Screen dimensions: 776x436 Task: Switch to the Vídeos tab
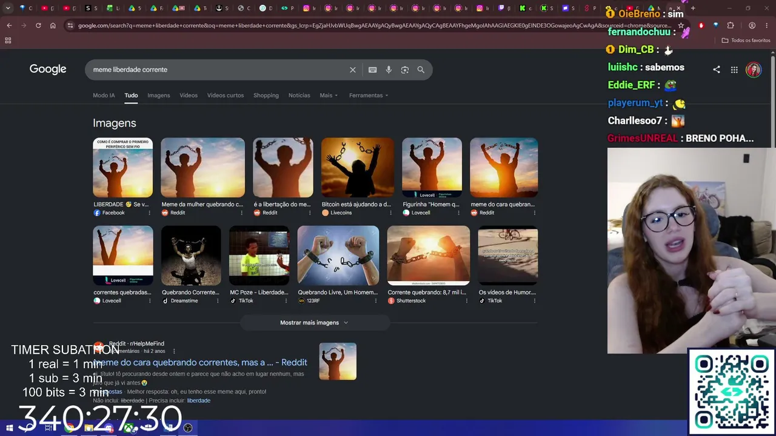[189, 95]
